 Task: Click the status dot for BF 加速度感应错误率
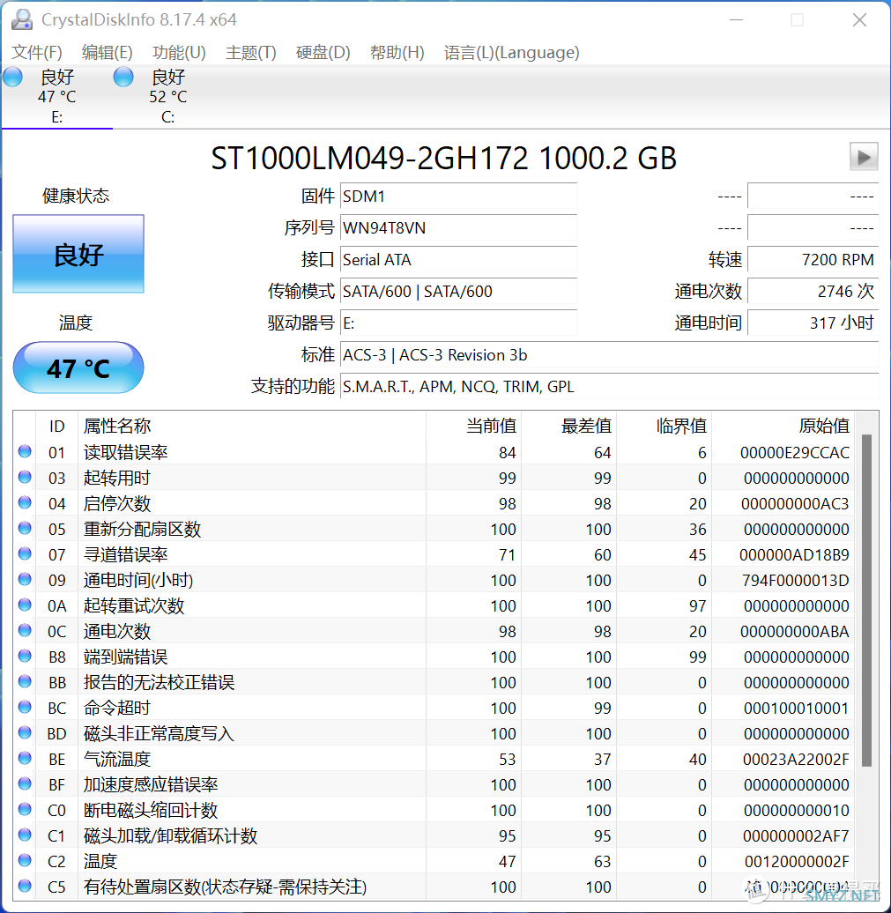click(25, 783)
